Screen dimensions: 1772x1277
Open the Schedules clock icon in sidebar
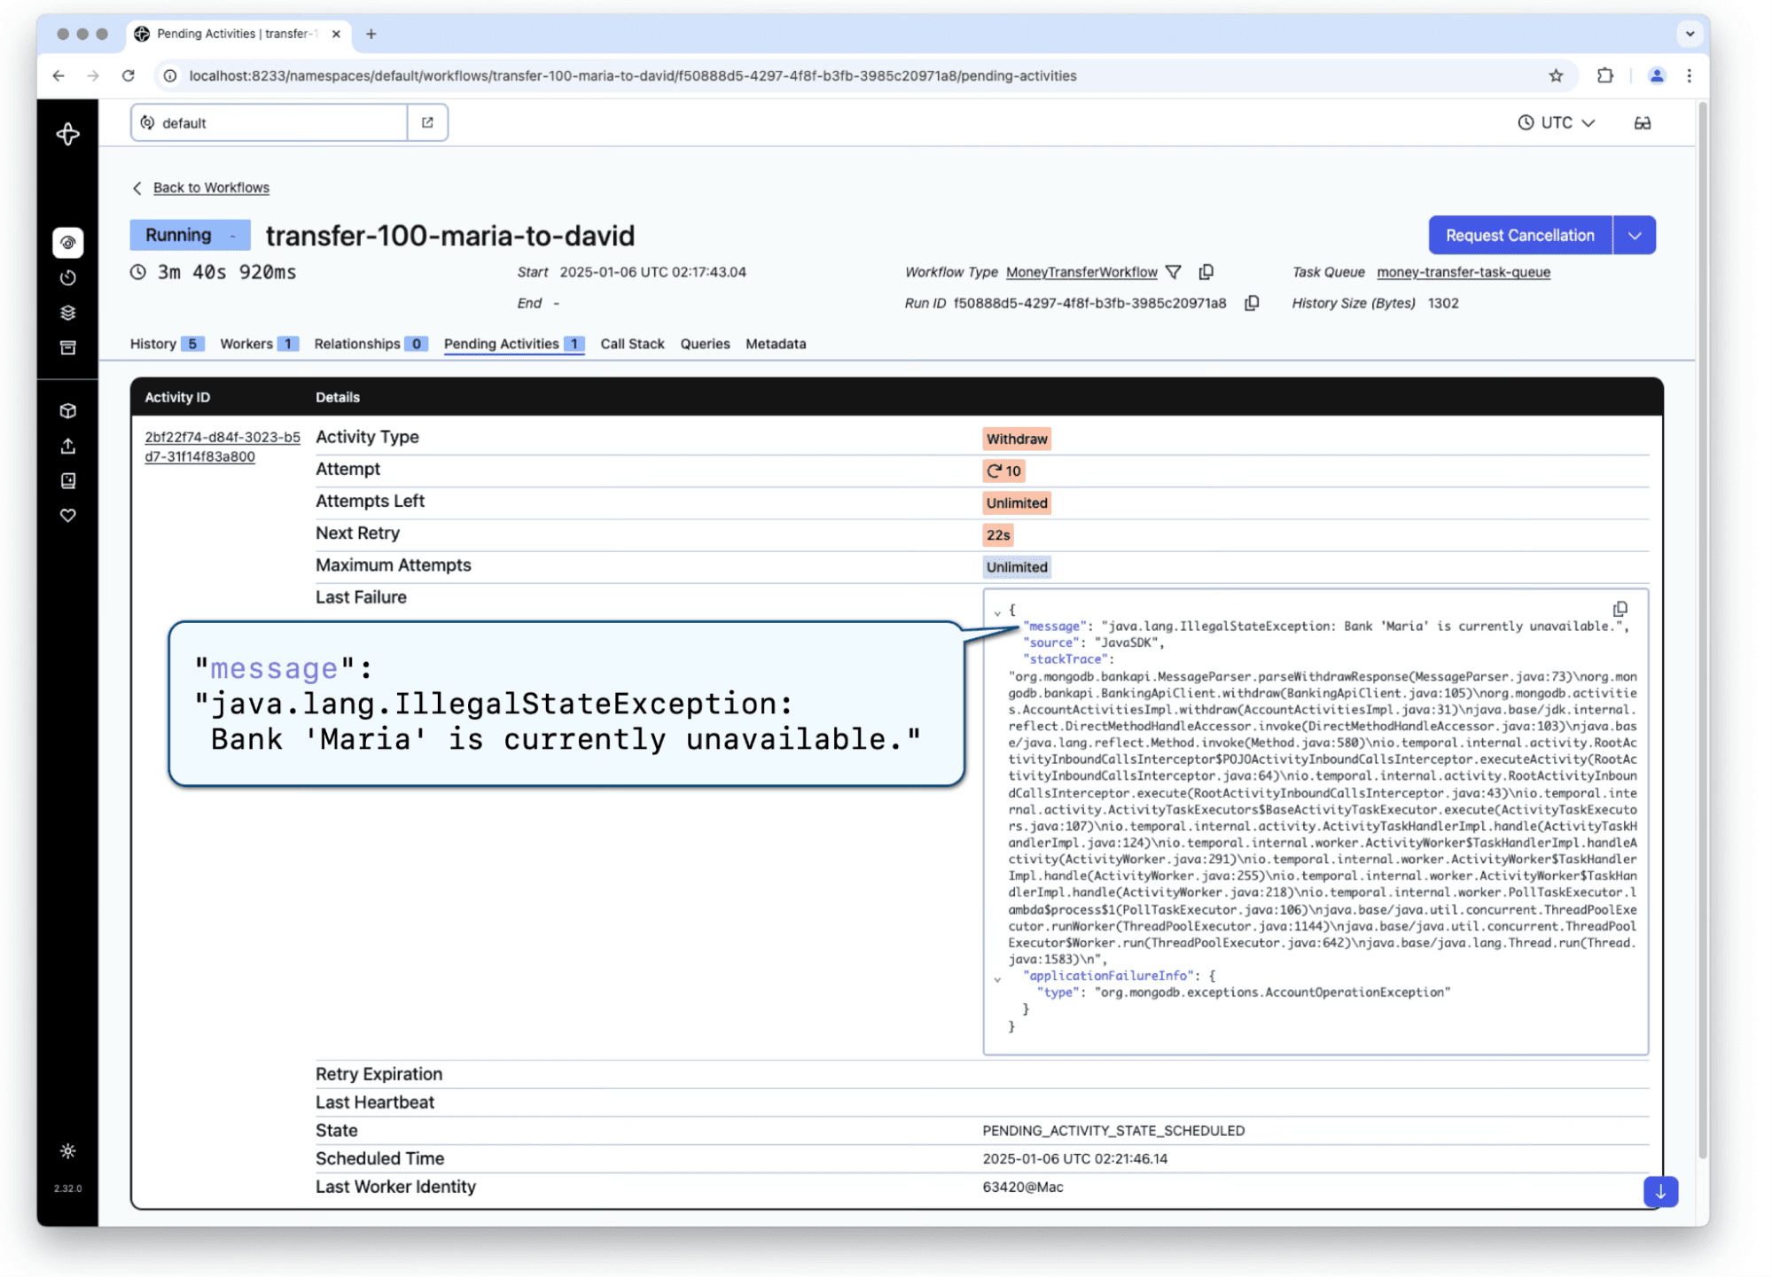click(68, 278)
